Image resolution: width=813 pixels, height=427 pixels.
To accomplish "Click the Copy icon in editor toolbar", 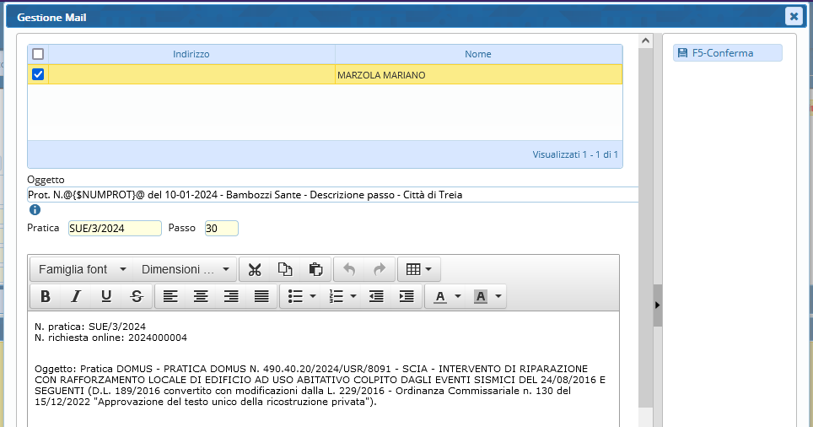I will click(x=285, y=269).
